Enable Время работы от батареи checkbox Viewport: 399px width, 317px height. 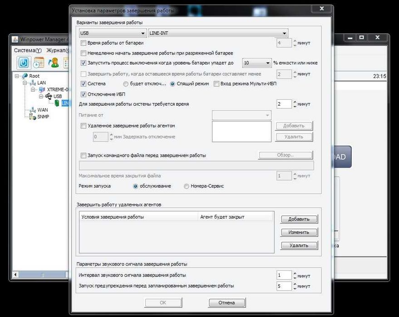point(84,43)
